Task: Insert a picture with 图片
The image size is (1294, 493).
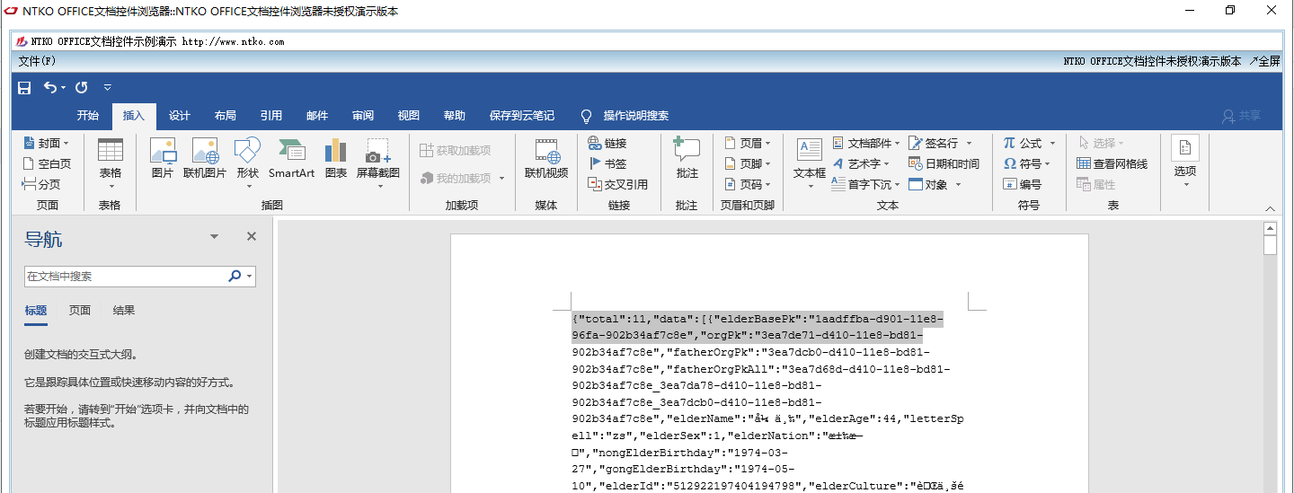Action: pos(162,160)
